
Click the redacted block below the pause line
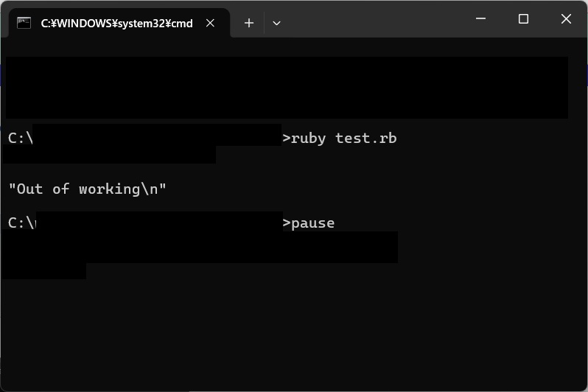pos(199,247)
